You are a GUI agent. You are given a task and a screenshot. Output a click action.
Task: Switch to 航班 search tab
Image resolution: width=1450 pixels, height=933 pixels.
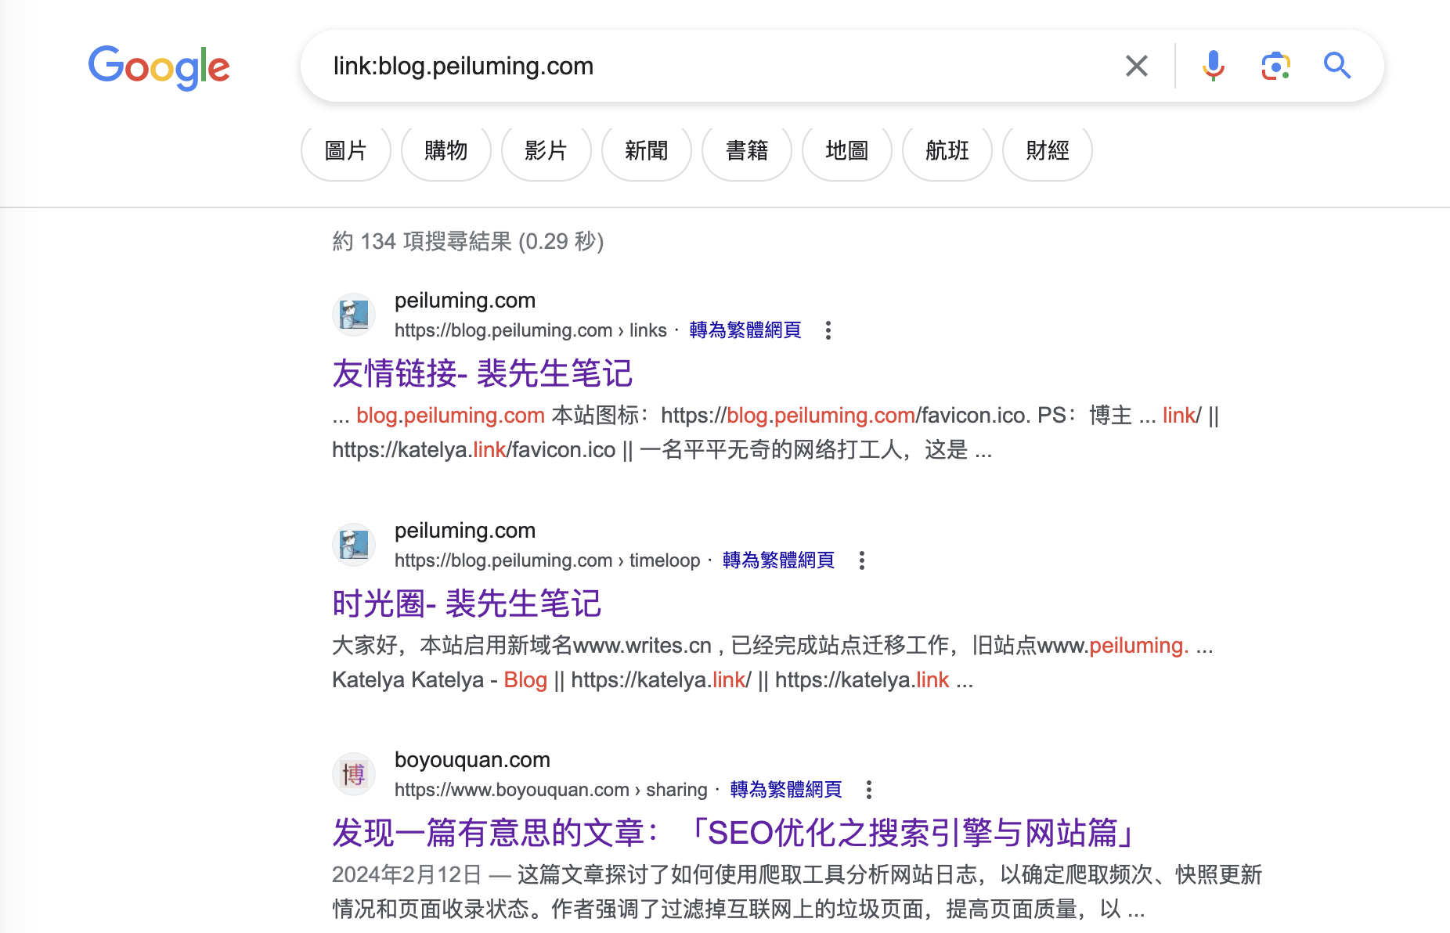(x=947, y=150)
